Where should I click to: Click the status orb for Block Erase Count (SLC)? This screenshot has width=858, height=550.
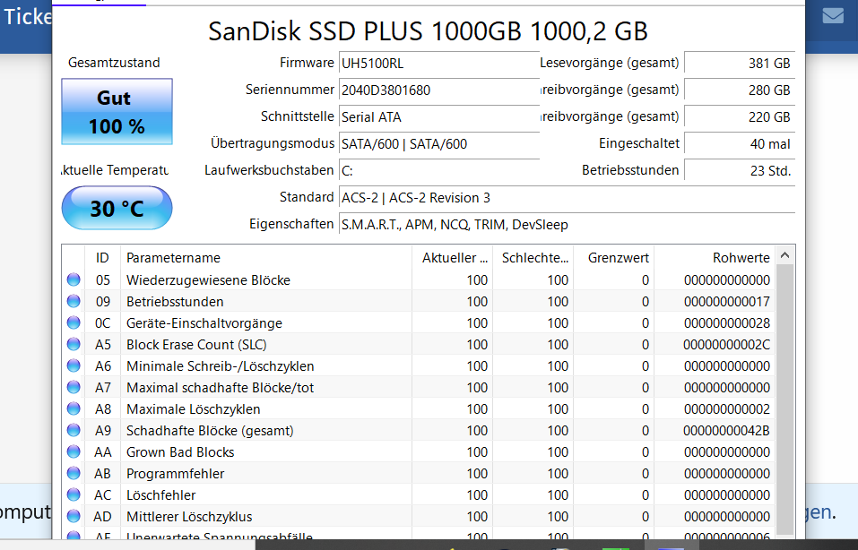(74, 345)
